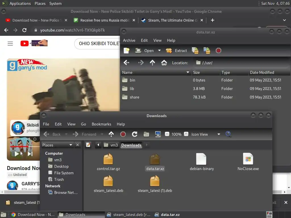Open archive manager Edit menu
The width and height of the screenshot is (291, 218).
point(144,40)
